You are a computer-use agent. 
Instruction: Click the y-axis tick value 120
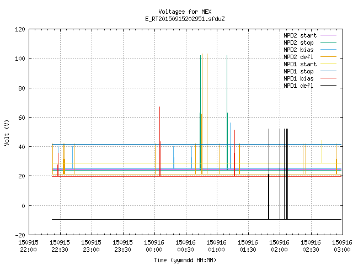click(20, 29)
